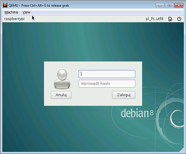
Task: Focus the Wprowadź hasło password field
Action: pyautogui.click(x=107, y=84)
